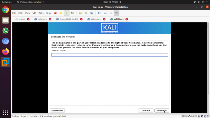This screenshot has height=118, width=210.
Task: Click the red power off VM icon
Action: click(55, 13)
